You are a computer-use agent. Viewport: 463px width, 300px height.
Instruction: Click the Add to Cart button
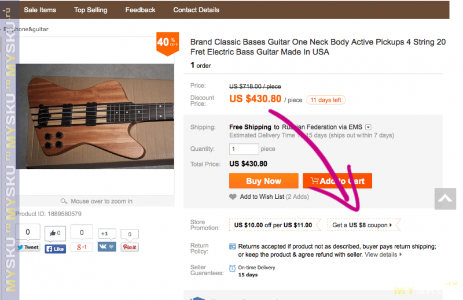337,181
